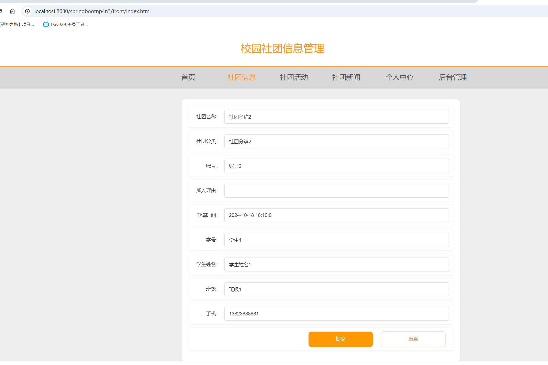Click the page info icon in address bar
This screenshot has height=365, width=548.
27,11
